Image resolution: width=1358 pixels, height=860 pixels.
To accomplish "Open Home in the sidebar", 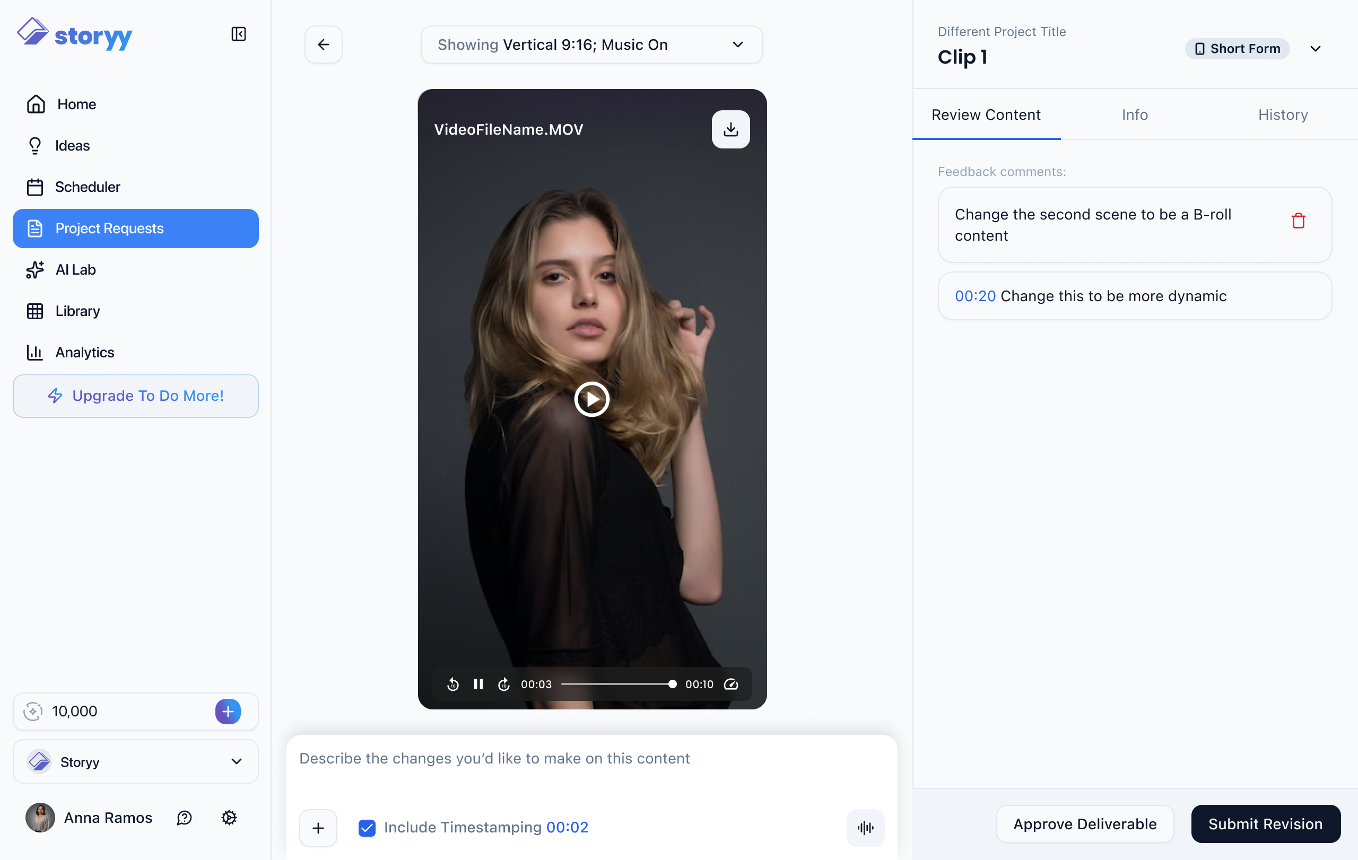I will [x=135, y=104].
